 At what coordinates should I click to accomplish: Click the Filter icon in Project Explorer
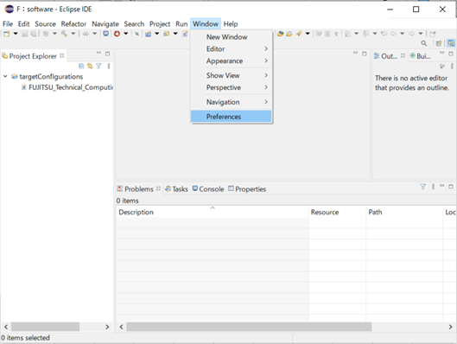[x=98, y=67]
